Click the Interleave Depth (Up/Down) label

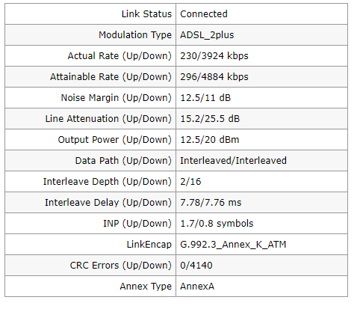click(108, 182)
